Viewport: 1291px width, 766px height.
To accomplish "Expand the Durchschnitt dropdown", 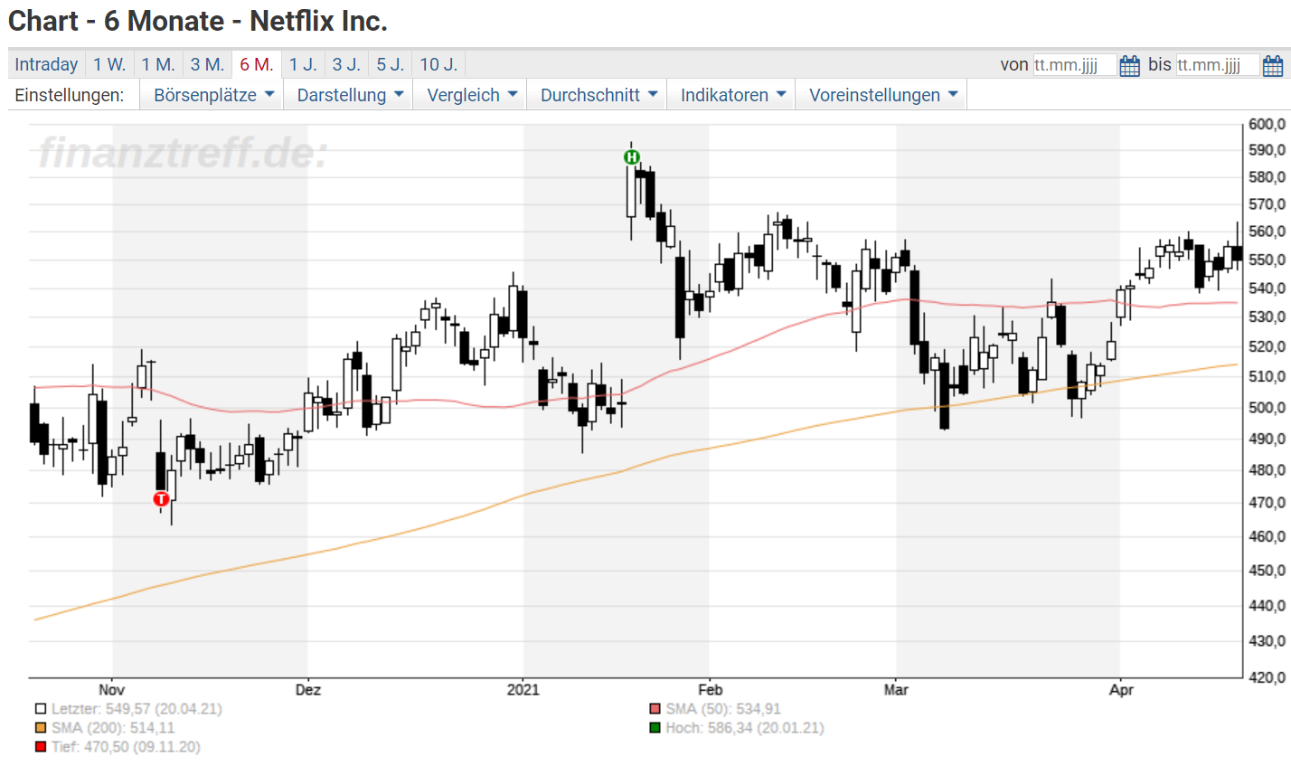I will (x=598, y=95).
